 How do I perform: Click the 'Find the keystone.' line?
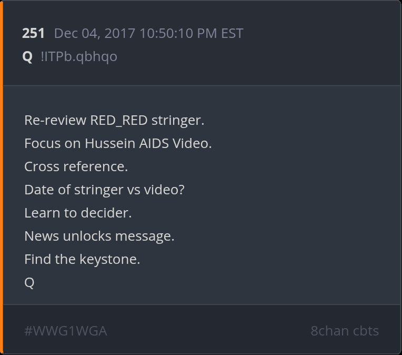[x=82, y=259]
